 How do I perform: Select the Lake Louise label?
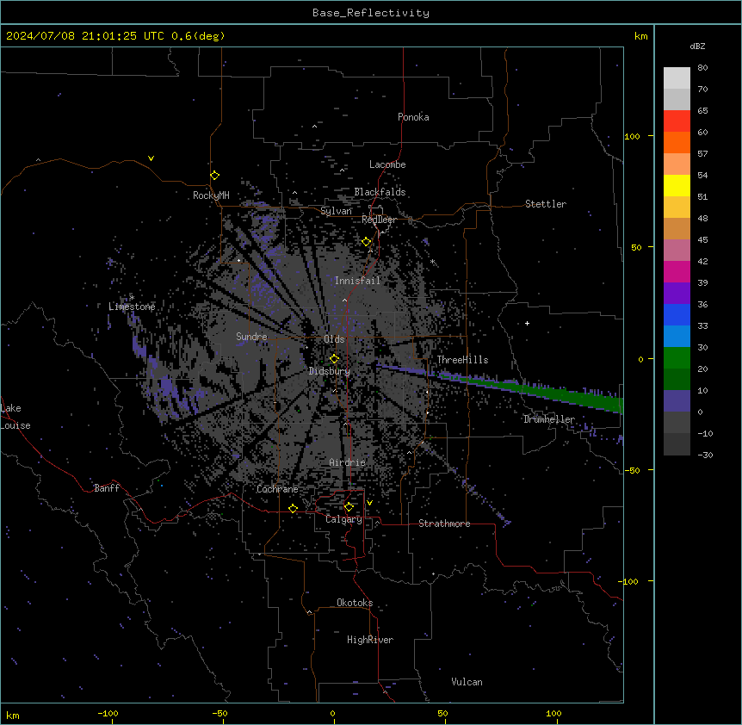15,417
